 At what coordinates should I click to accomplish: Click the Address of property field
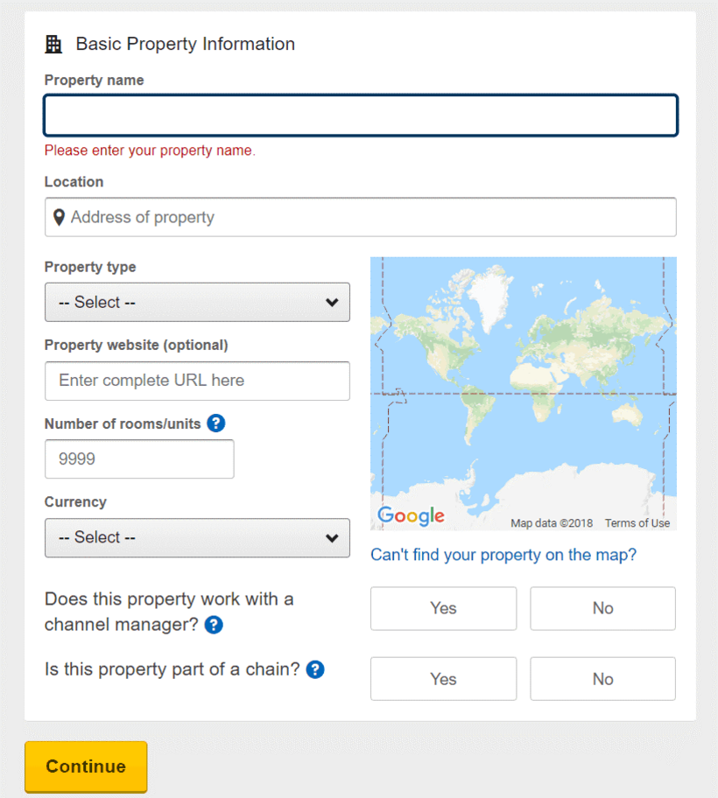pos(368,217)
